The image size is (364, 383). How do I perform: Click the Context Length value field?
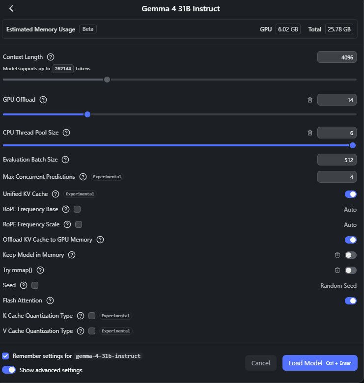336,57
